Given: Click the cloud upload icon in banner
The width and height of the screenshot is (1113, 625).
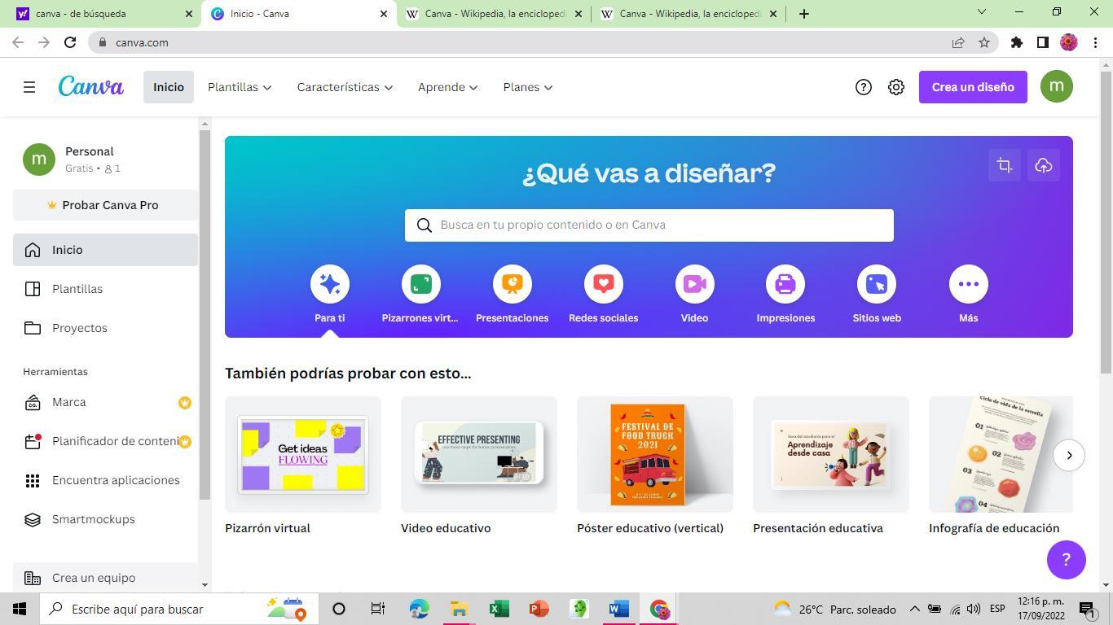Looking at the screenshot, I should tap(1044, 166).
